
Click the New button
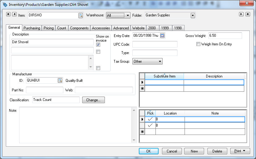(x=194, y=151)
